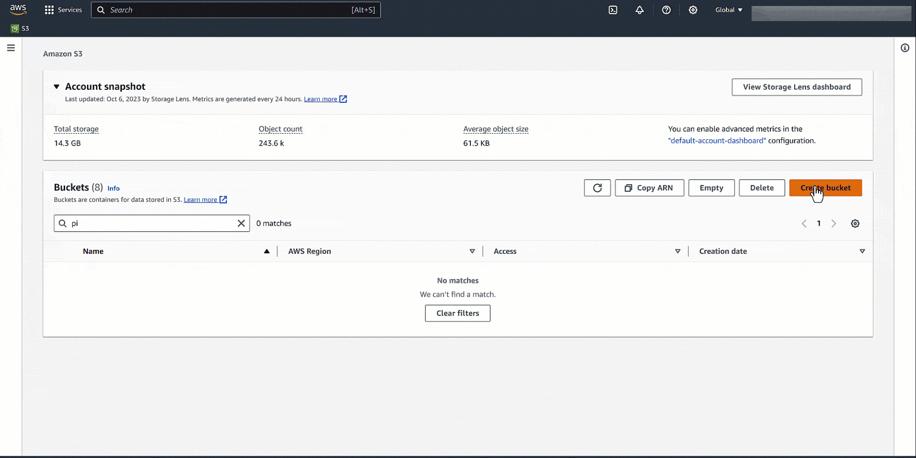
Task: Click View Storage Lens dashboard button
Action: [797, 87]
